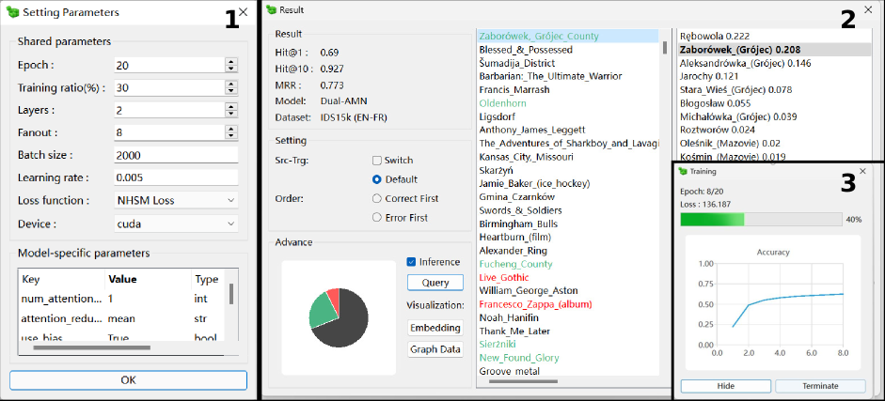The height and width of the screenshot is (401, 885).
Task: Expand the Device dropdown showing cuda
Action: tap(176, 224)
